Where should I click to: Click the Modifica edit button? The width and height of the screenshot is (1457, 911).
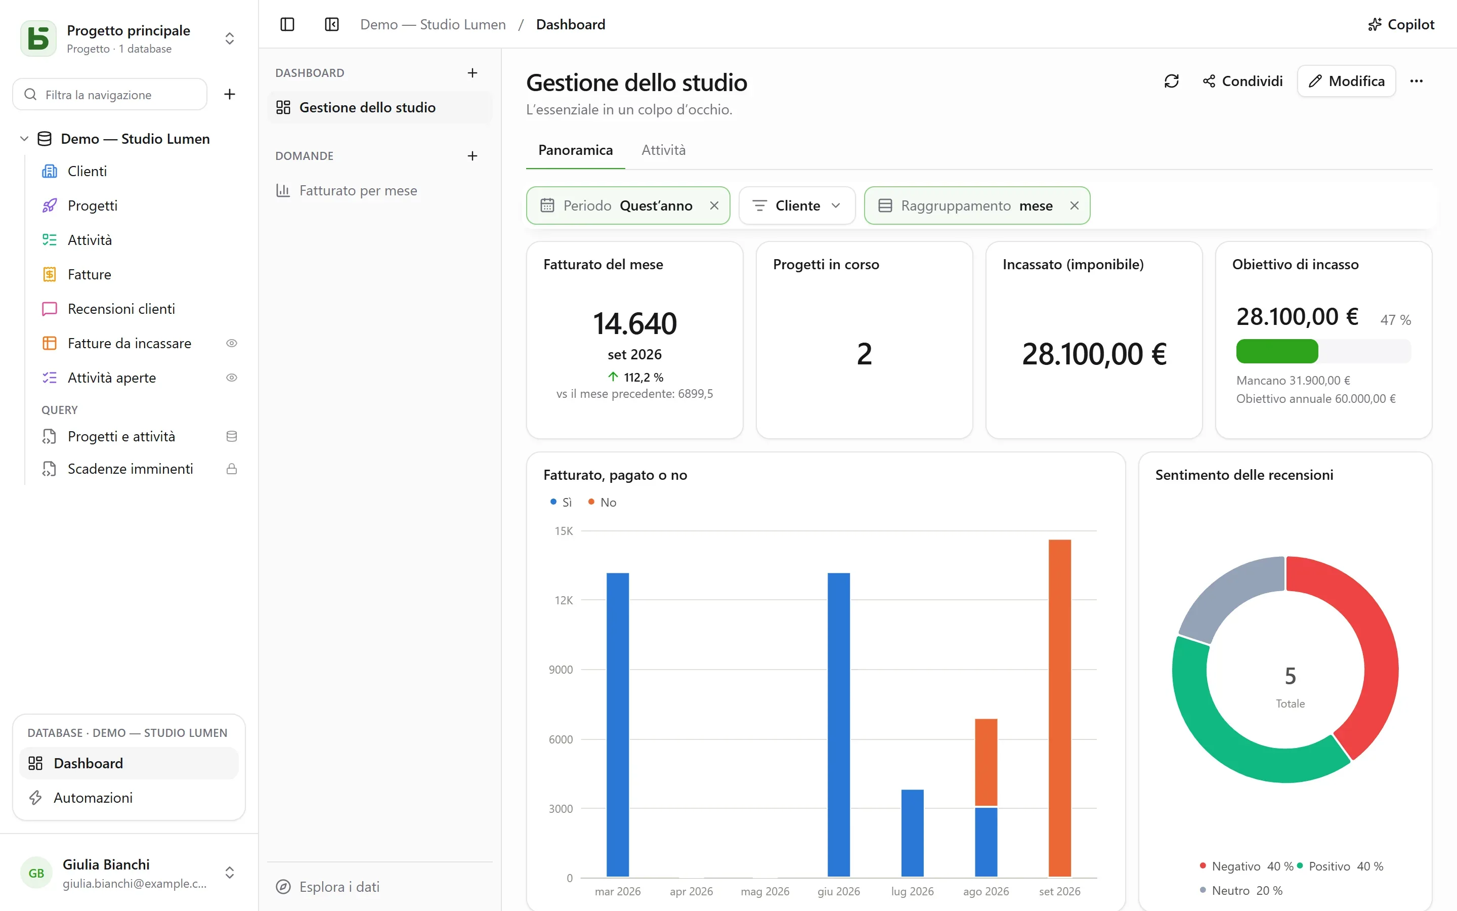1346,81
